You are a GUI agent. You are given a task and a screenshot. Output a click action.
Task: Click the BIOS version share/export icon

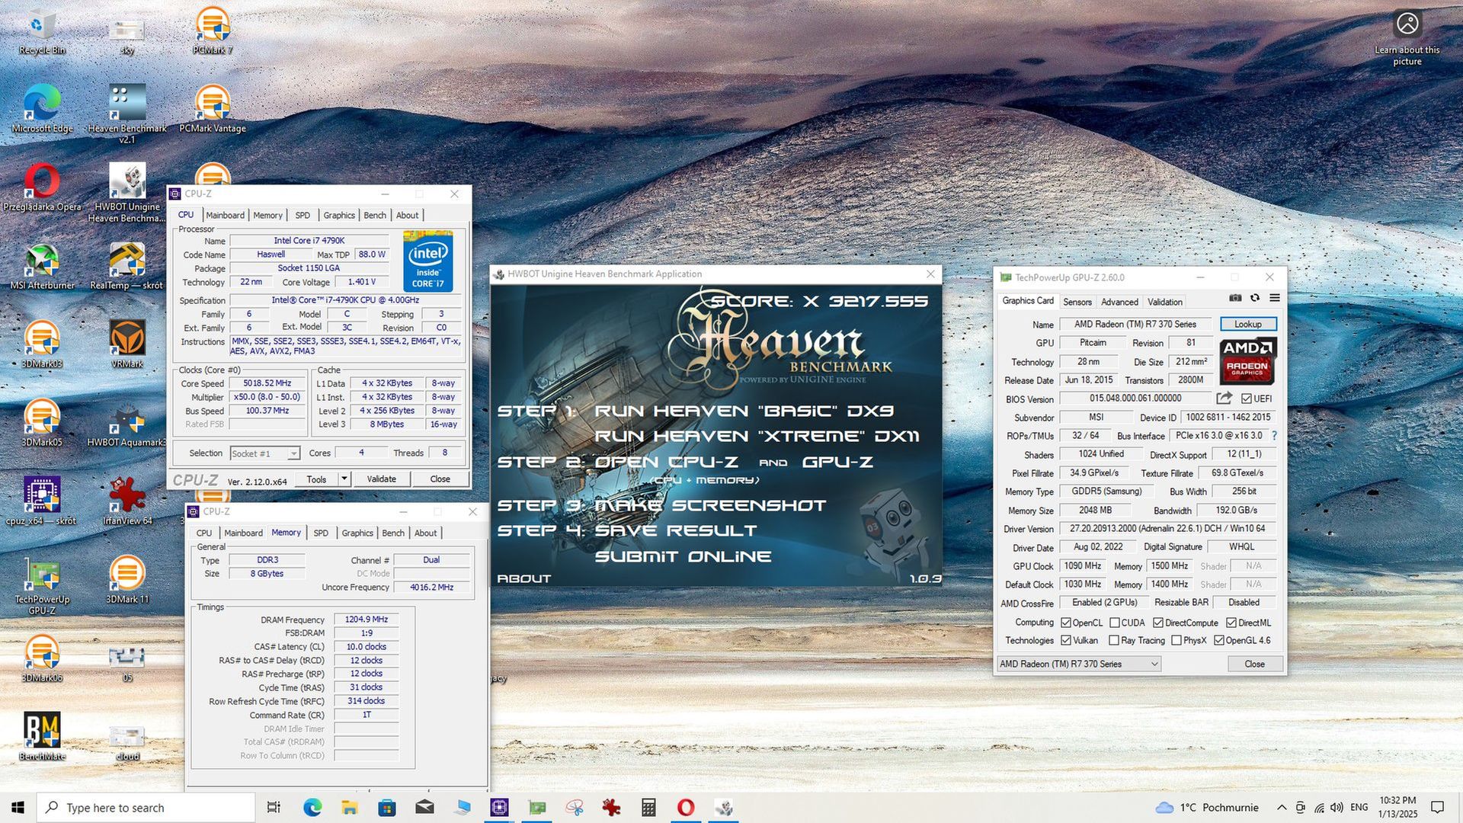click(1224, 398)
